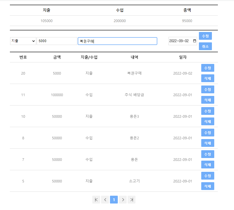Screen dimensions: 234x210
Task: Open the calendar picker icon
Action: (x=194, y=41)
